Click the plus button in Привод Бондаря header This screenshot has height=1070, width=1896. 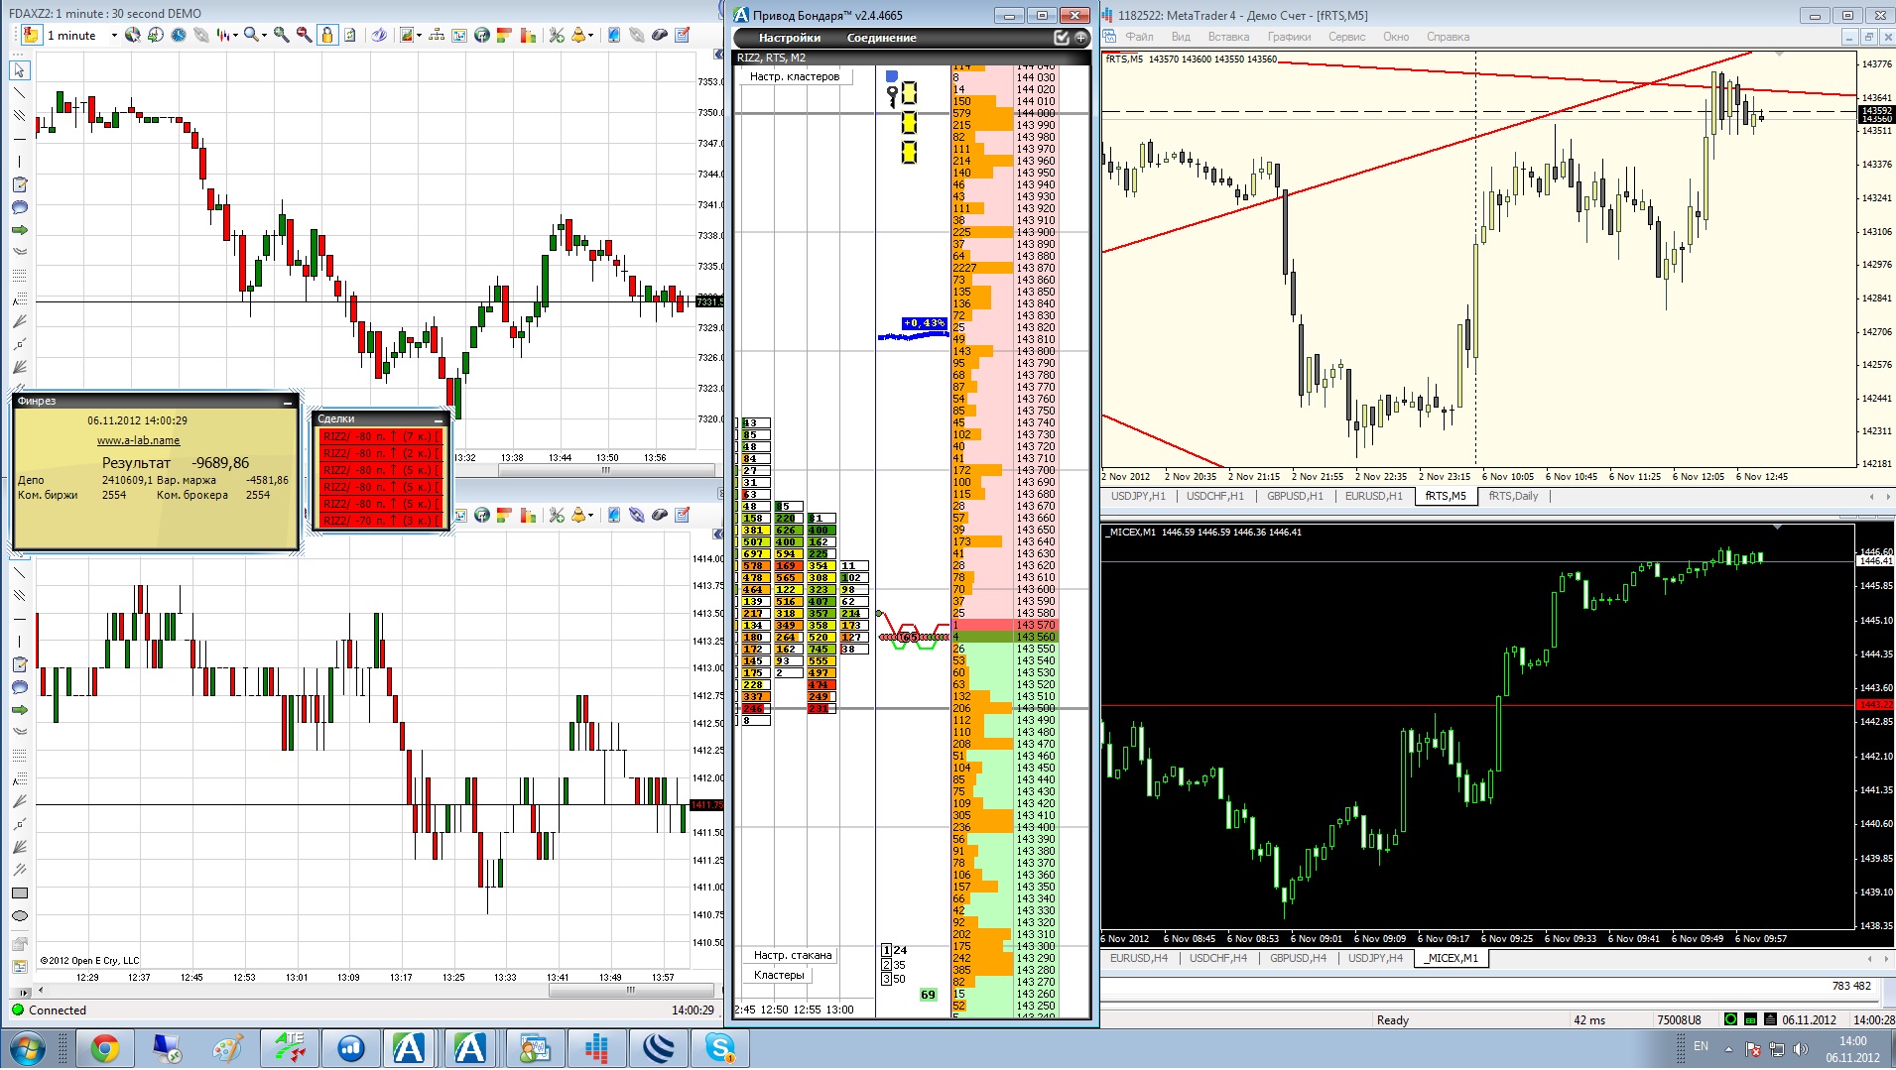click(x=1080, y=38)
